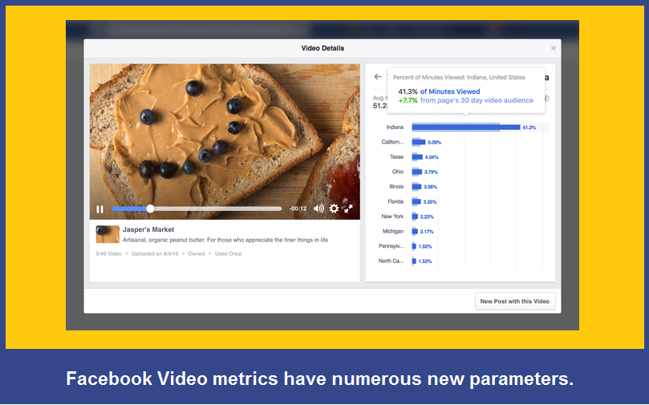Select the Illinois row in the chart
The image size is (649, 405).
416,187
